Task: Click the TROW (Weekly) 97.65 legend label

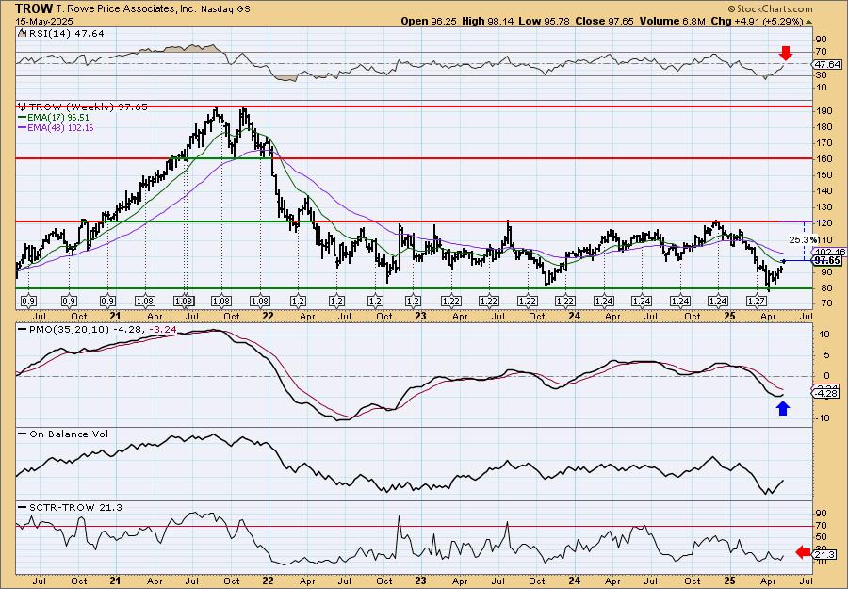Action: [88, 107]
